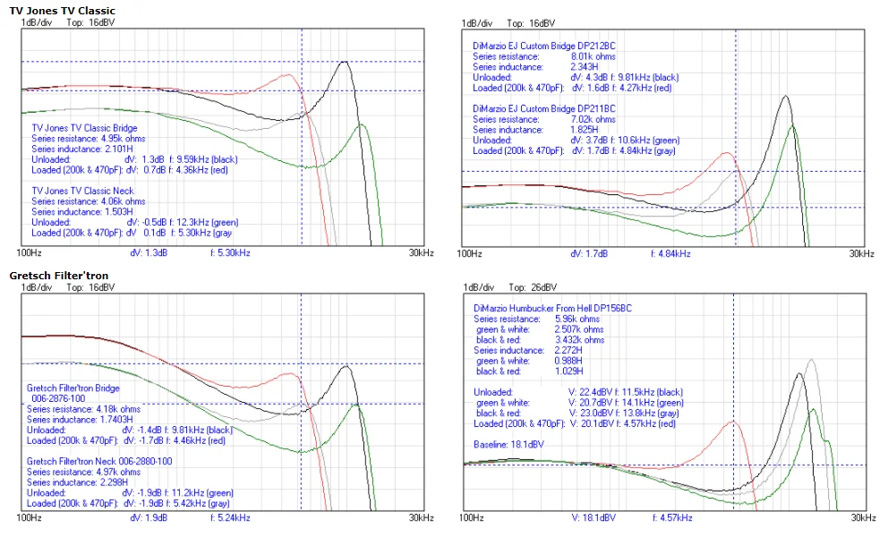
Task: Click the '0.988H' inductance value
Action: [568, 361]
